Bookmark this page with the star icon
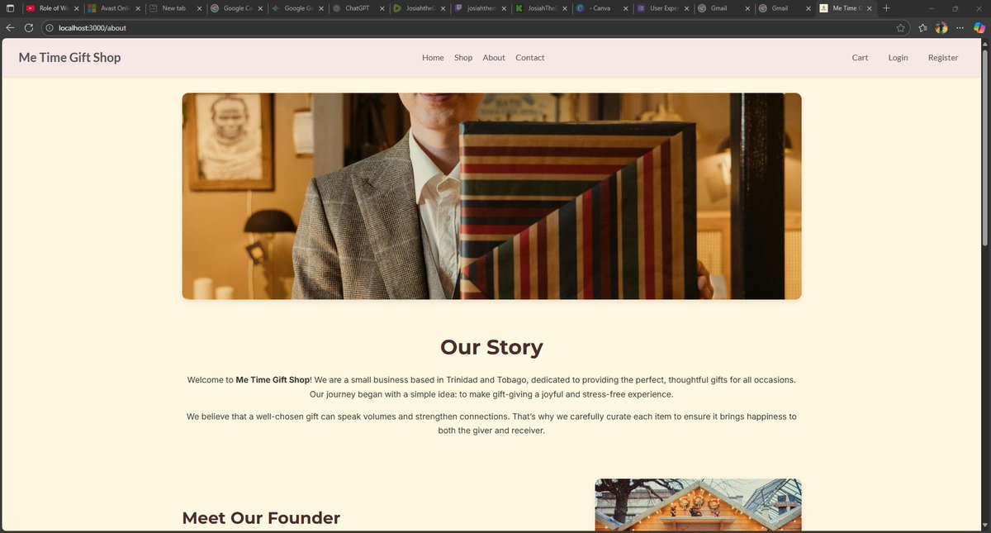The image size is (991, 533). tap(900, 27)
